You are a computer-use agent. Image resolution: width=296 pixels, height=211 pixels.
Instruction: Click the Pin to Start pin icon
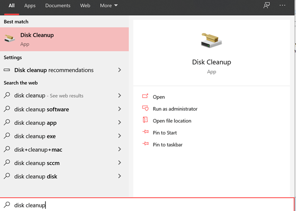coord(145,132)
